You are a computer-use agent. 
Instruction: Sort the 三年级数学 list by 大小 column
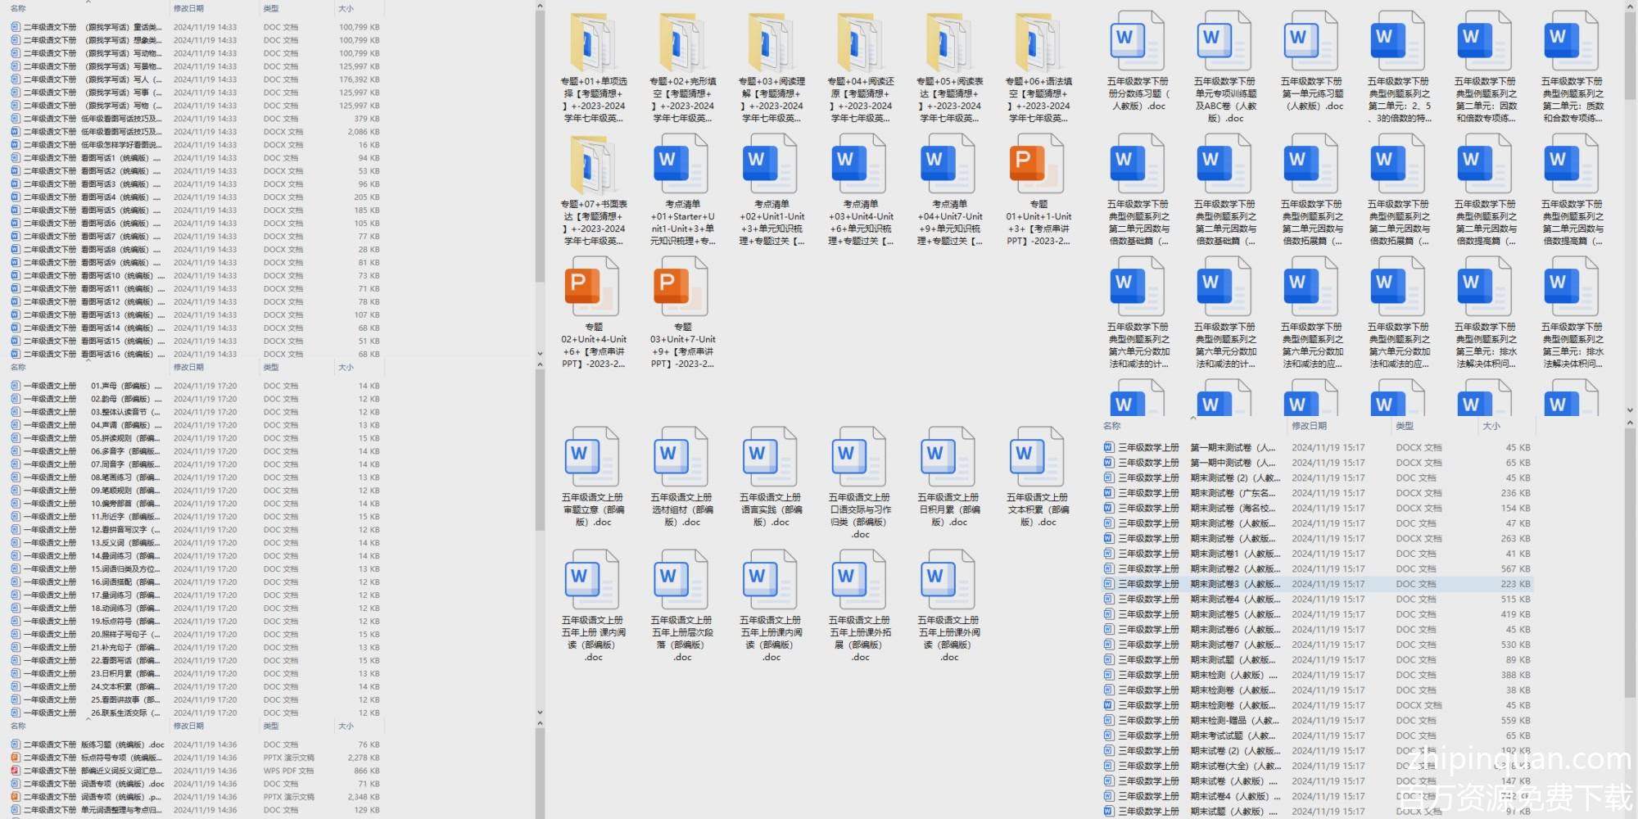(1491, 426)
